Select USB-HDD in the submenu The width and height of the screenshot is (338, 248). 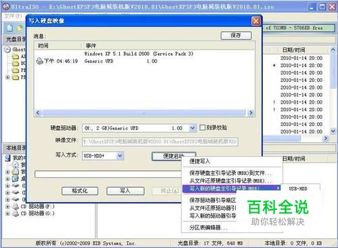pyautogui.click(x=298, y=188)
